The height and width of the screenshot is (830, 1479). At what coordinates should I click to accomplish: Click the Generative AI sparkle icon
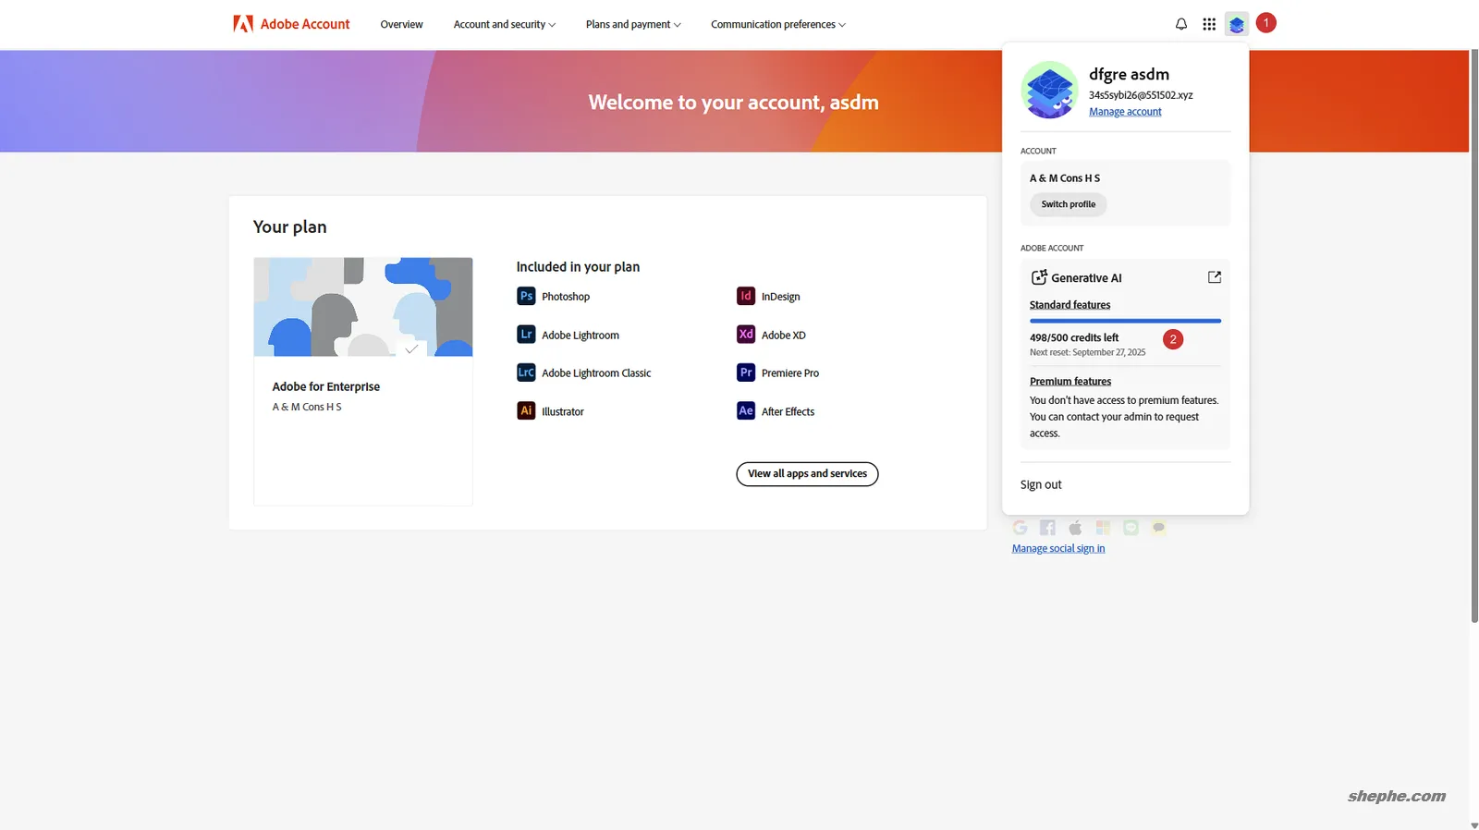[x=1039, y=277]
